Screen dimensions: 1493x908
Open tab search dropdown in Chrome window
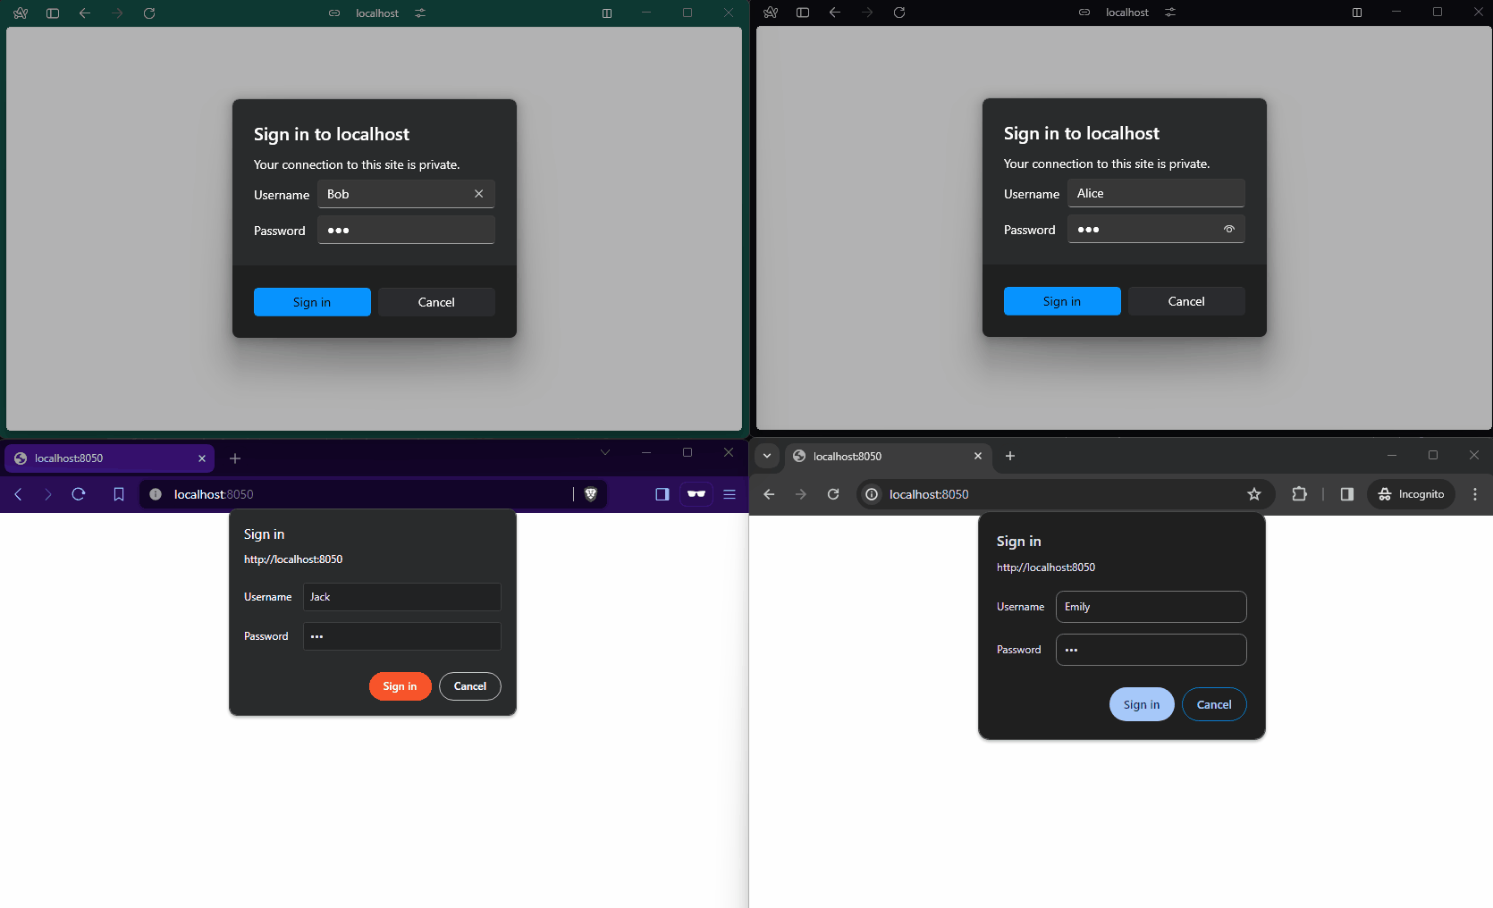click(x=767, y=456)
